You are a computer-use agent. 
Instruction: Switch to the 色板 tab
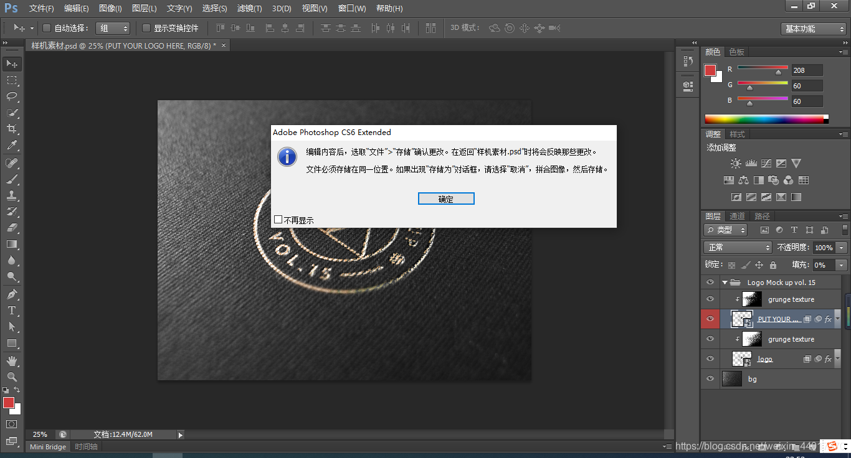click(x=736, y=52)
